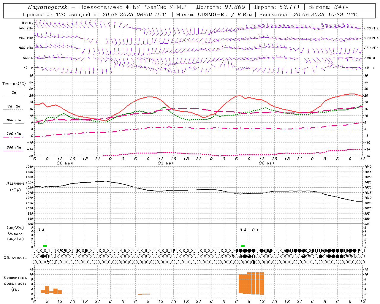Click the red solid '2м' legend line
Image resolution: width=380 pixels, height=304 pixels.
click(14, 96)
